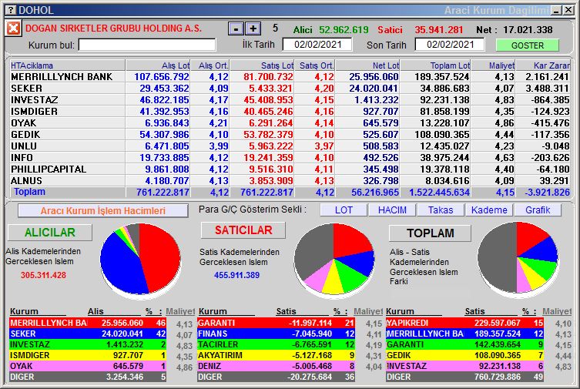Click the TOPLAM pie chart

(518, 258)
